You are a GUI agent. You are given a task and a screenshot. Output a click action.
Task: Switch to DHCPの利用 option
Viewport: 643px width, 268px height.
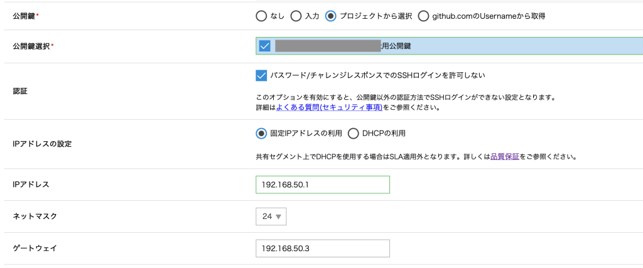353,133
